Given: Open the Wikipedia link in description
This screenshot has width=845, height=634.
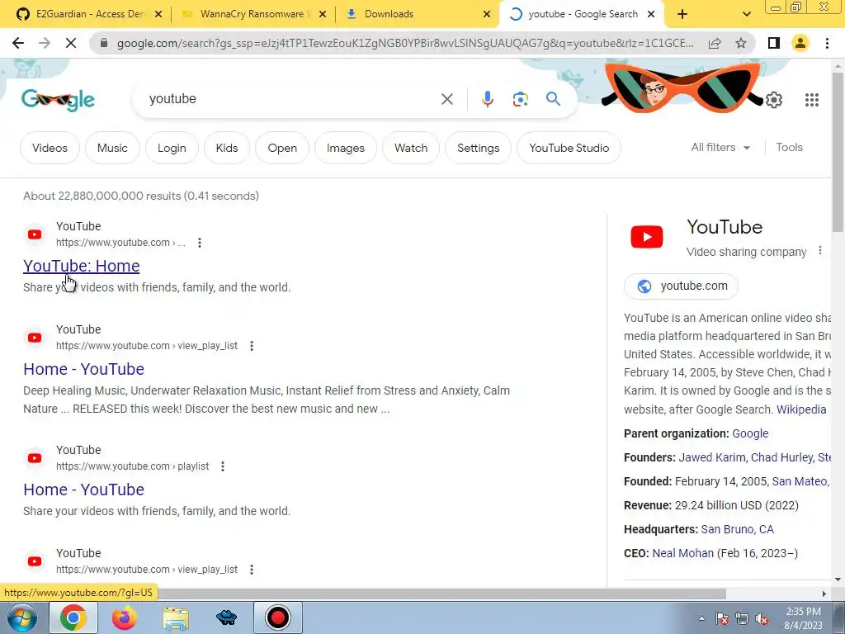Looking at the screenshot, I should point(801,409).
